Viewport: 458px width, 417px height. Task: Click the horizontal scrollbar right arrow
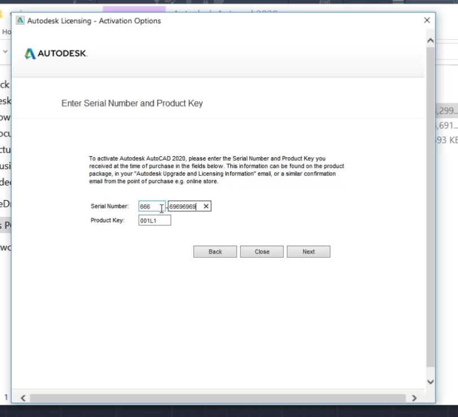[x=414, y=398]
